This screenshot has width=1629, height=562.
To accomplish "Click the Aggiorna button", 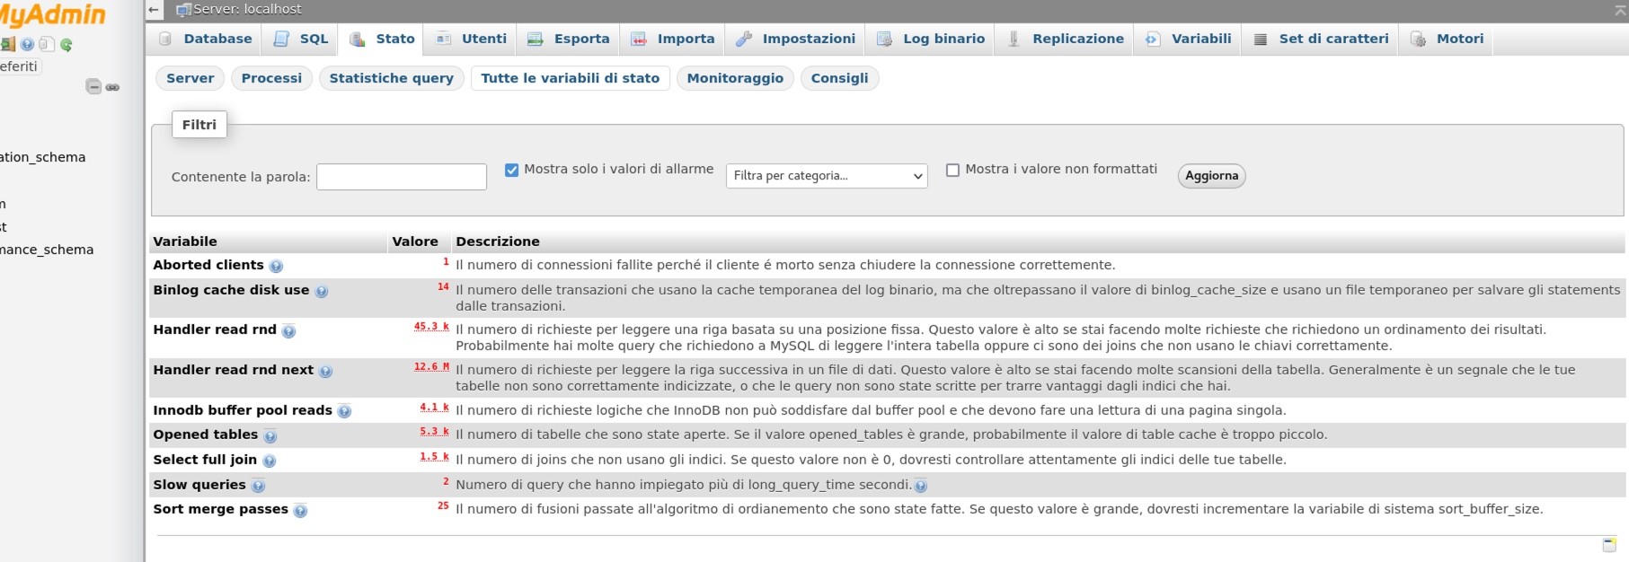I will (x=1211, y=176).
